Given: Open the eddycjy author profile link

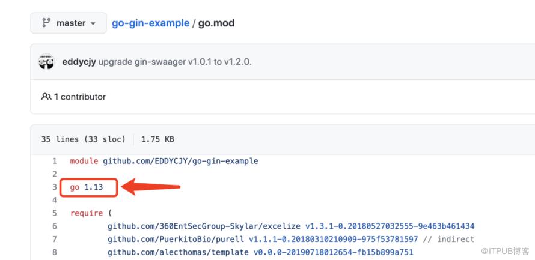Looking at the screenshot, I should click(x=79, y=62).
